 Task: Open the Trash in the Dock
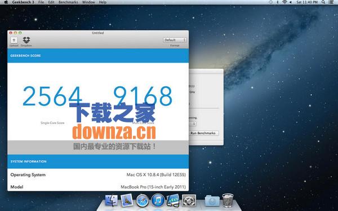(x=228, y=201)
